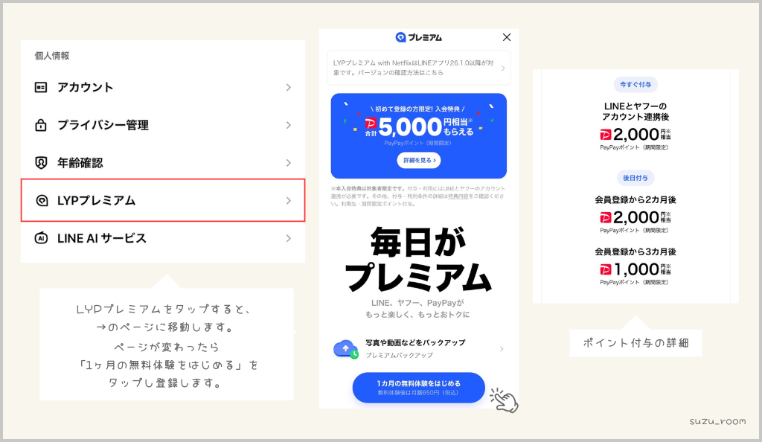Expand the 年齢確認 row chevron
Image resolution: width=762 pixels, height=442 pixels.
[x=289, y=163]
